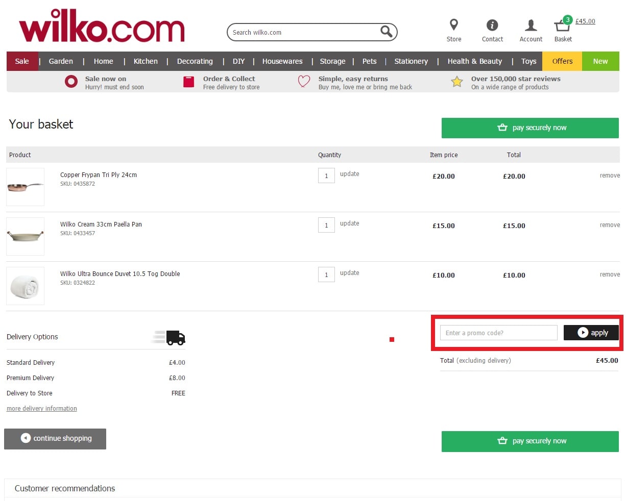Open the Pets menu
Viewport: 626px width, 501px height.
(x=369, y=61)
